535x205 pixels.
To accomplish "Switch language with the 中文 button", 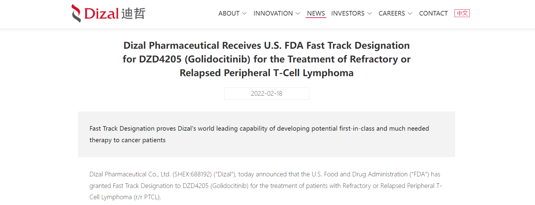I will [x=462, y=13].
